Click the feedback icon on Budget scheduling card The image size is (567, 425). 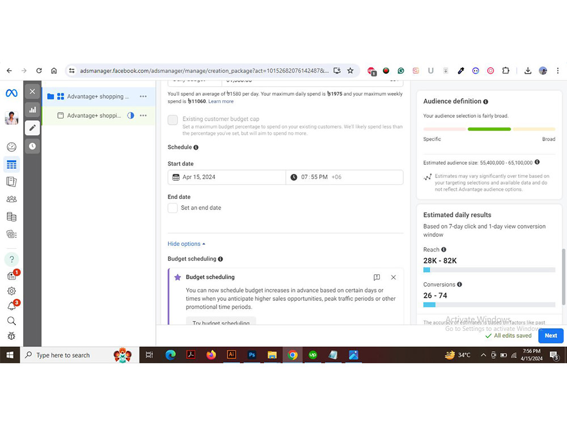pyautogui.click(x=377, y=278)
